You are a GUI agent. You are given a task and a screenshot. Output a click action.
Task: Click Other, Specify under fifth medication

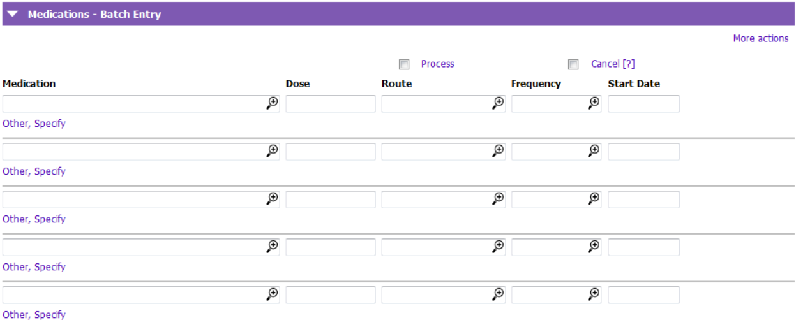point(34,315)
